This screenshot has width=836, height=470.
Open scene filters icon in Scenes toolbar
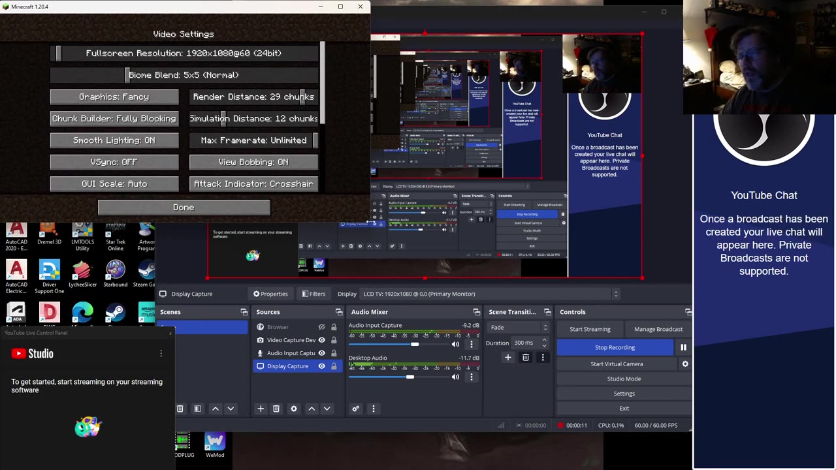(x=198, y=409)
